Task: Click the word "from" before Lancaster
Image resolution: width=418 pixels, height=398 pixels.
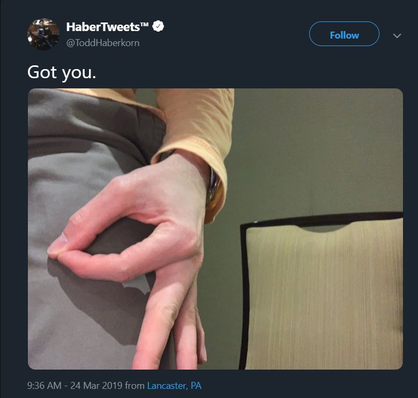Action: click(x=135, y=386)
